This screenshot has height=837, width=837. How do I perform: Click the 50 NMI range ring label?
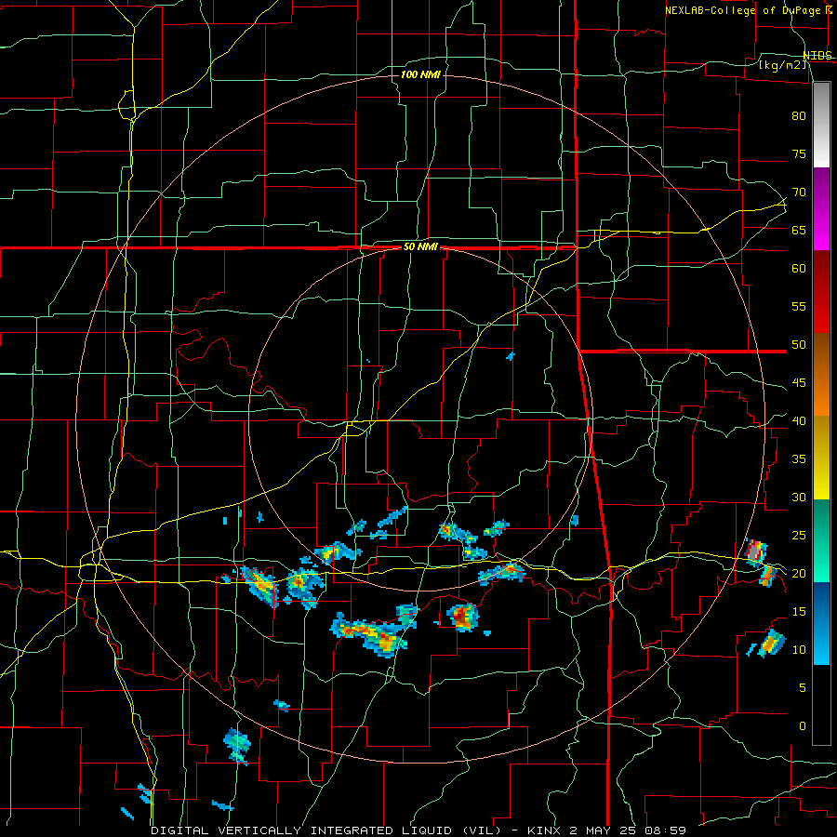pyautogui.click(x=420, y=246)
